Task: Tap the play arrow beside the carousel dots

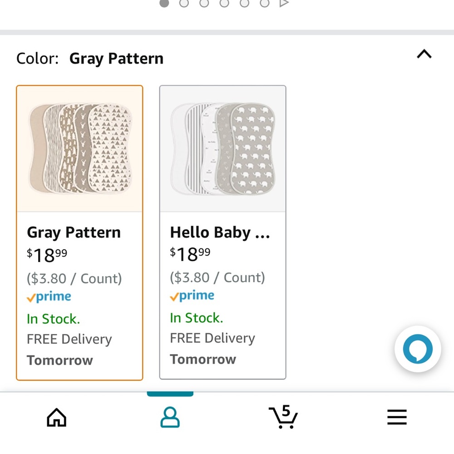Action: coord(284,3)
